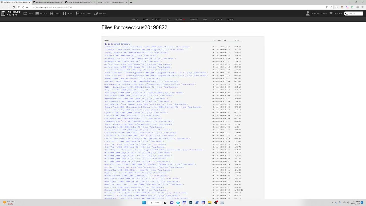Download 4 Wheel Thunder zip file

128,53
